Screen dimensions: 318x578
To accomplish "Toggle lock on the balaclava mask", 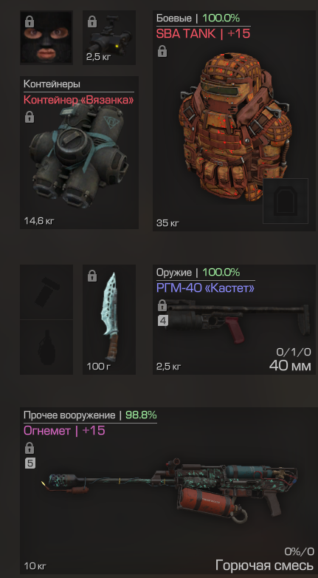I will tap(30, 21).
